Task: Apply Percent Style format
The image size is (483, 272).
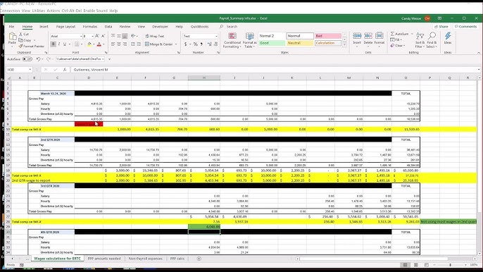Action: click(x=195, y=44)
